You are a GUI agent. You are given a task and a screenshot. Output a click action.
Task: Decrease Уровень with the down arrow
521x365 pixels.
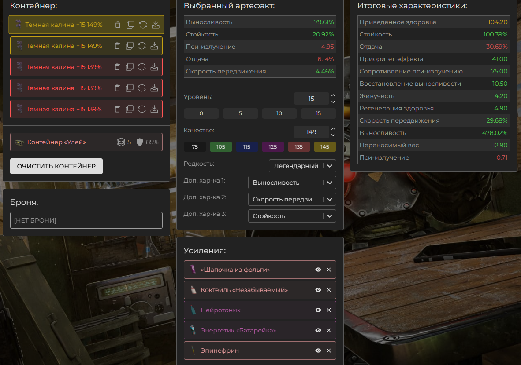(333, 102)
